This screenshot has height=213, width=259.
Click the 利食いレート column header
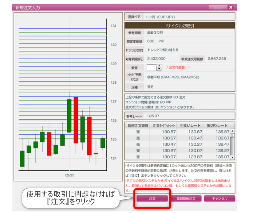coord(190,125)
